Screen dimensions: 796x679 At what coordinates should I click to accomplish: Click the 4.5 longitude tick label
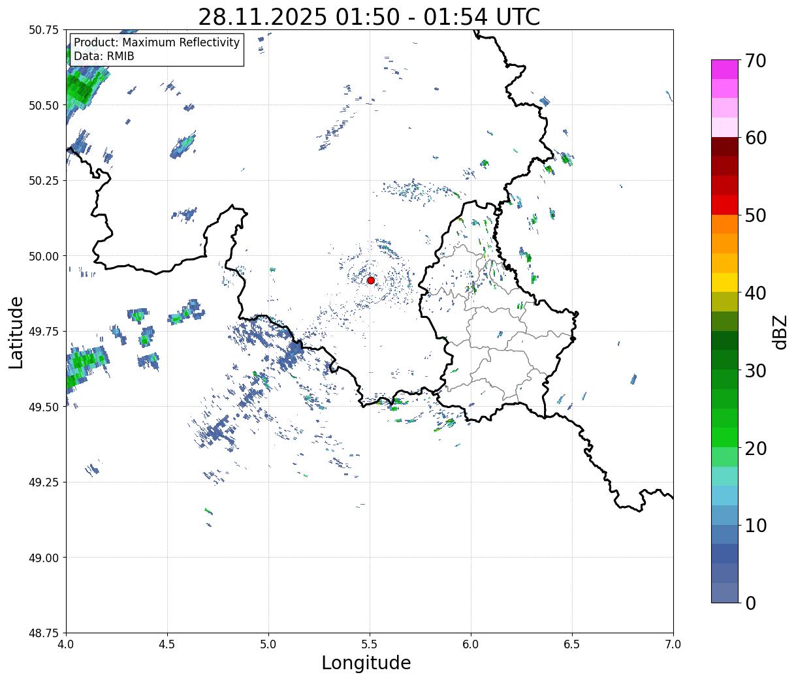point(167,644)
